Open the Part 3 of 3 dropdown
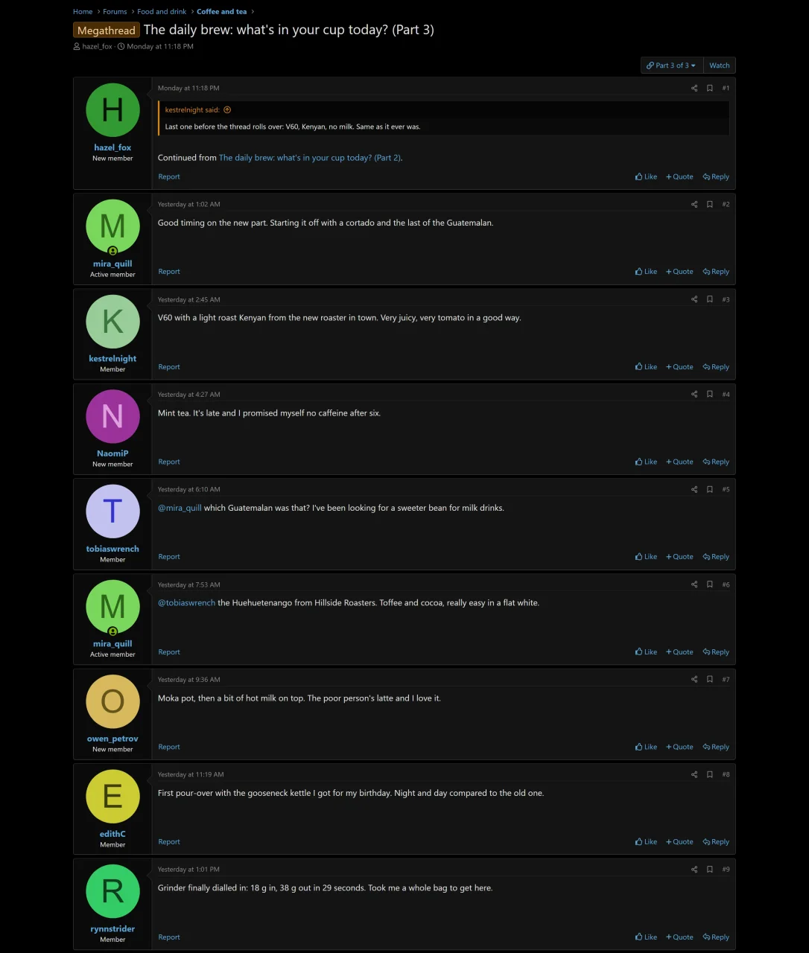The image size is (809, 953). [671, 66]
